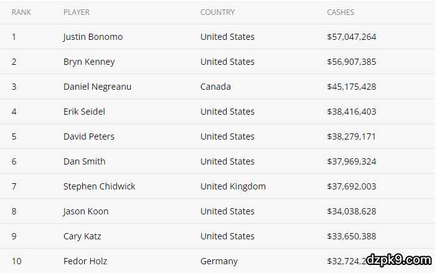
Task: Sort by the PLAYER column header
Action: [x=77, y=12]
